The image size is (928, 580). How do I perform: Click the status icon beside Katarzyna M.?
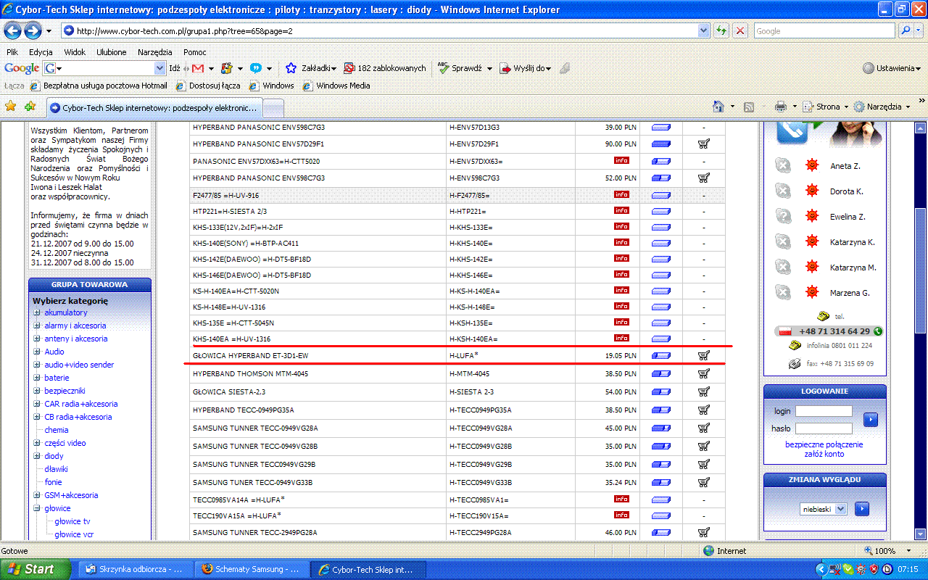pos(783,268)
